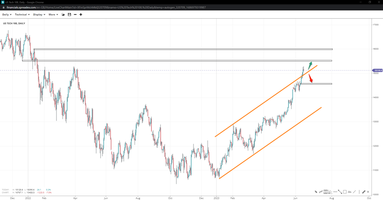Viewport: 383px width, 201px height.
Task: Open the More menu
Action: (53, 15)
